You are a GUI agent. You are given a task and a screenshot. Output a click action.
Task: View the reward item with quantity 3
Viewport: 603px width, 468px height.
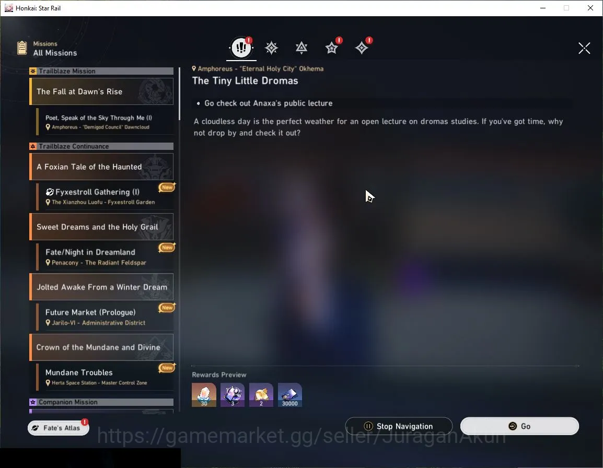click(233, 395)
